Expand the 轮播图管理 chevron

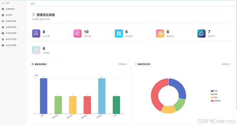[x=16, y=9]
